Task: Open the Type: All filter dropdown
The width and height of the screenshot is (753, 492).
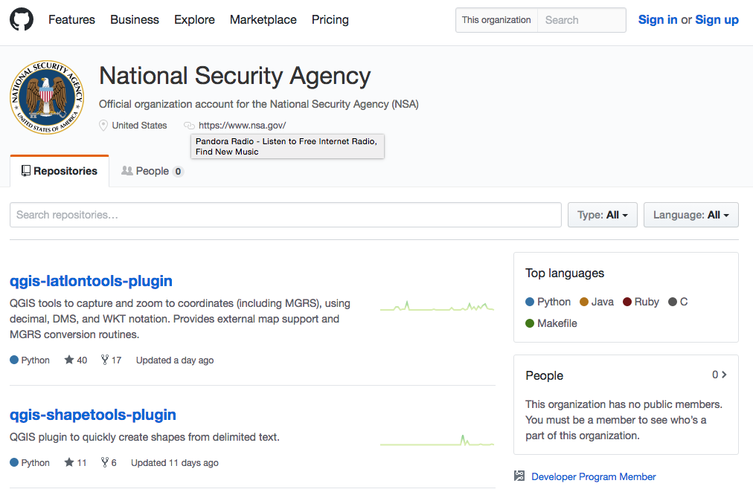Action: 603,215
